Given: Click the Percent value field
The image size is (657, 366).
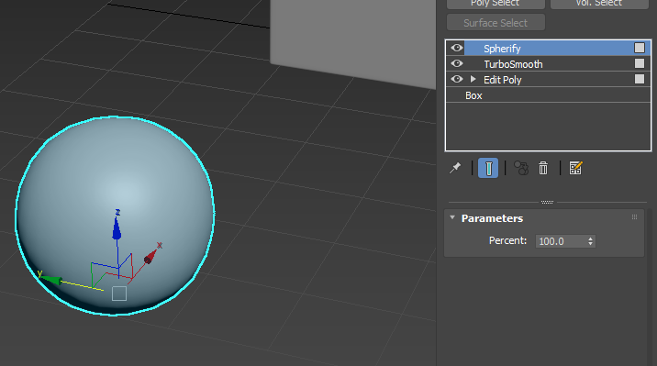Looking at the screenshot, I should pos(561,241).
